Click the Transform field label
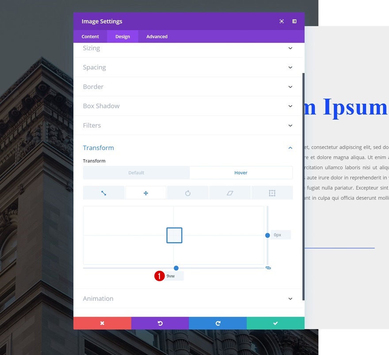Image resolution: width=389 pixels, height=355 pixels. click(94, 161)
